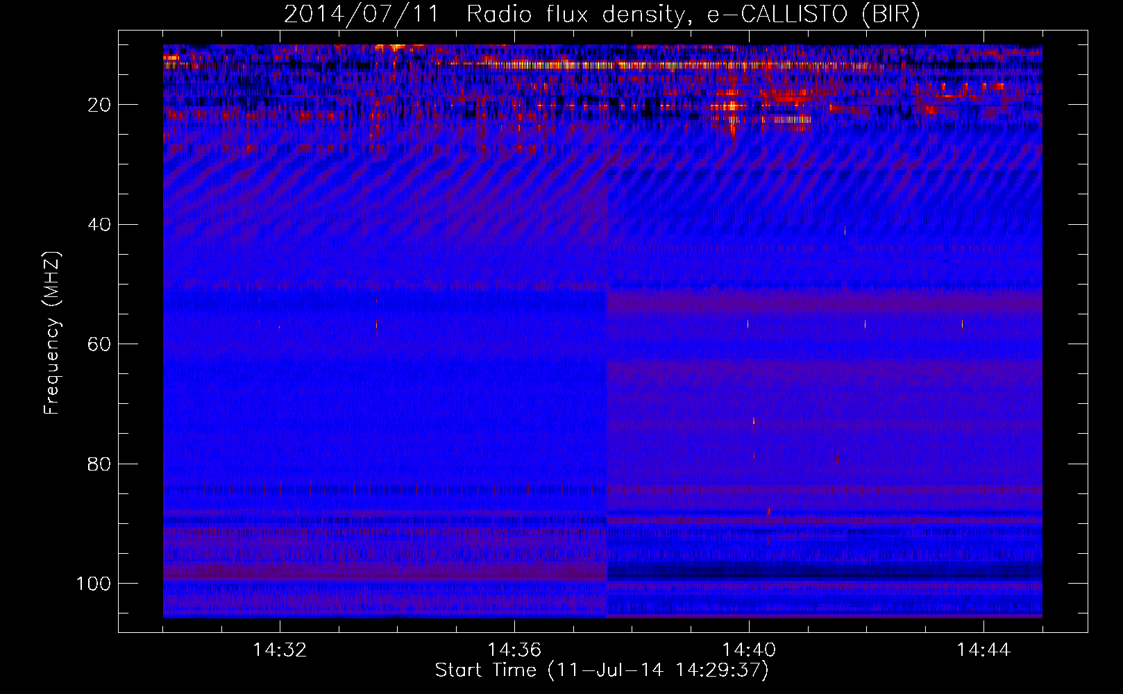Viewport: 1123px width, 694px height.
Task: Click the '14:32' time tick label
Action: pyautogui.click(x=280, y=650)
